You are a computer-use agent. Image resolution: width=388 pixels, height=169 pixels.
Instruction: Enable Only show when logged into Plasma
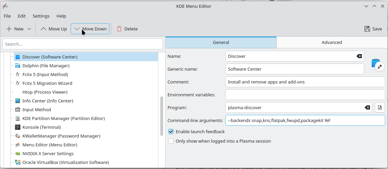coord(171,141)
